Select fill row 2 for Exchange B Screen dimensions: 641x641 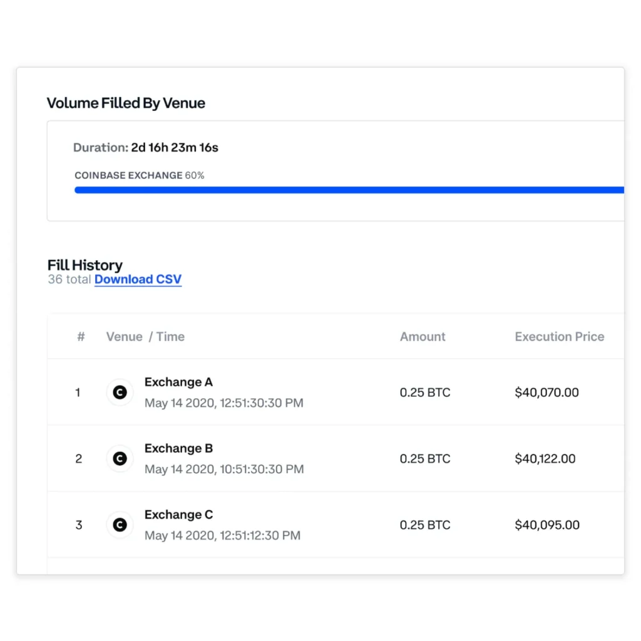coord(78,459)
